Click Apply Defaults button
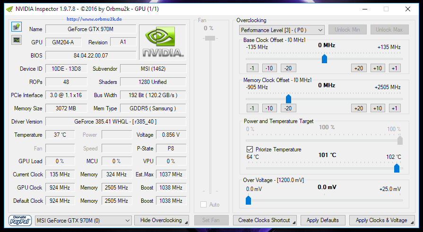423x232 pixels. pyautogui.click(x=323, y=220)
